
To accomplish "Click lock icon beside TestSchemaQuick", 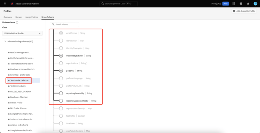I will coord(9,86).
